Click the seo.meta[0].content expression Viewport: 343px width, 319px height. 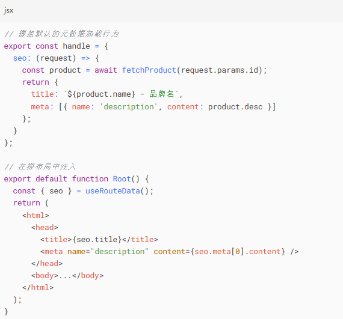(x=237, y=252)
